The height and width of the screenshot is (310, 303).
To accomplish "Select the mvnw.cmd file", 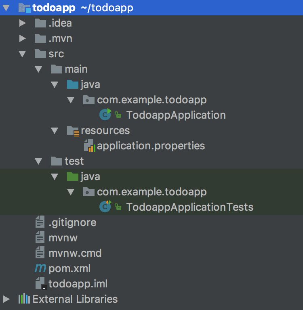I will (x=75, y=253).
